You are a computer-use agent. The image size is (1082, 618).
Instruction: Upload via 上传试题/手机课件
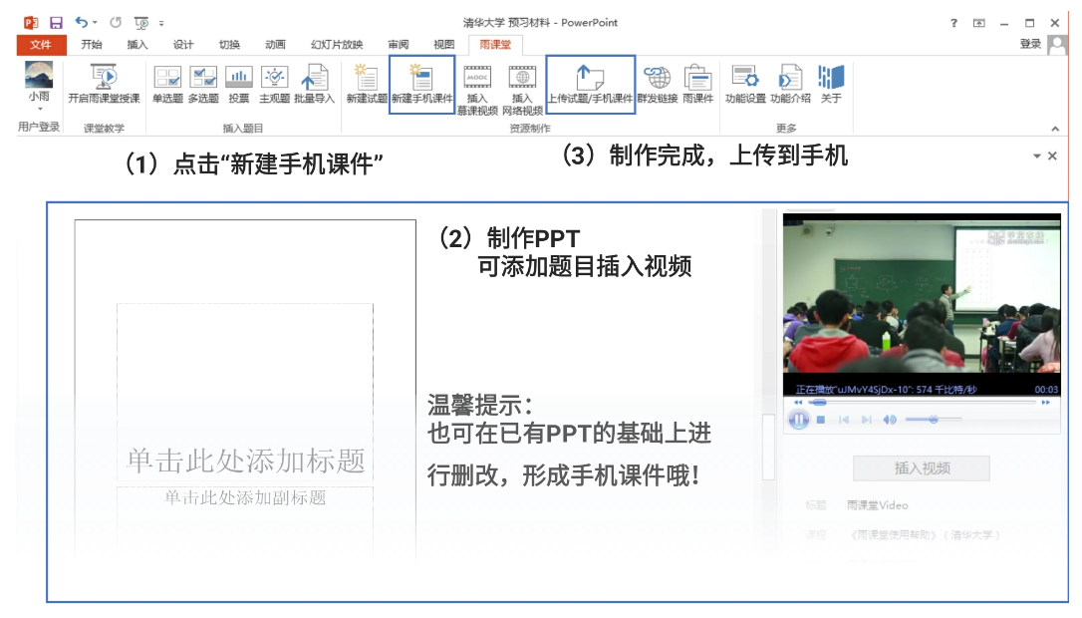(x=590, y=85)
